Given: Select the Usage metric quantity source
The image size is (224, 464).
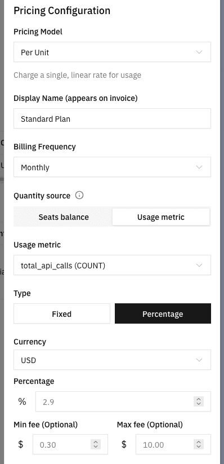Looking at the screenshot, I should [161, 217].
